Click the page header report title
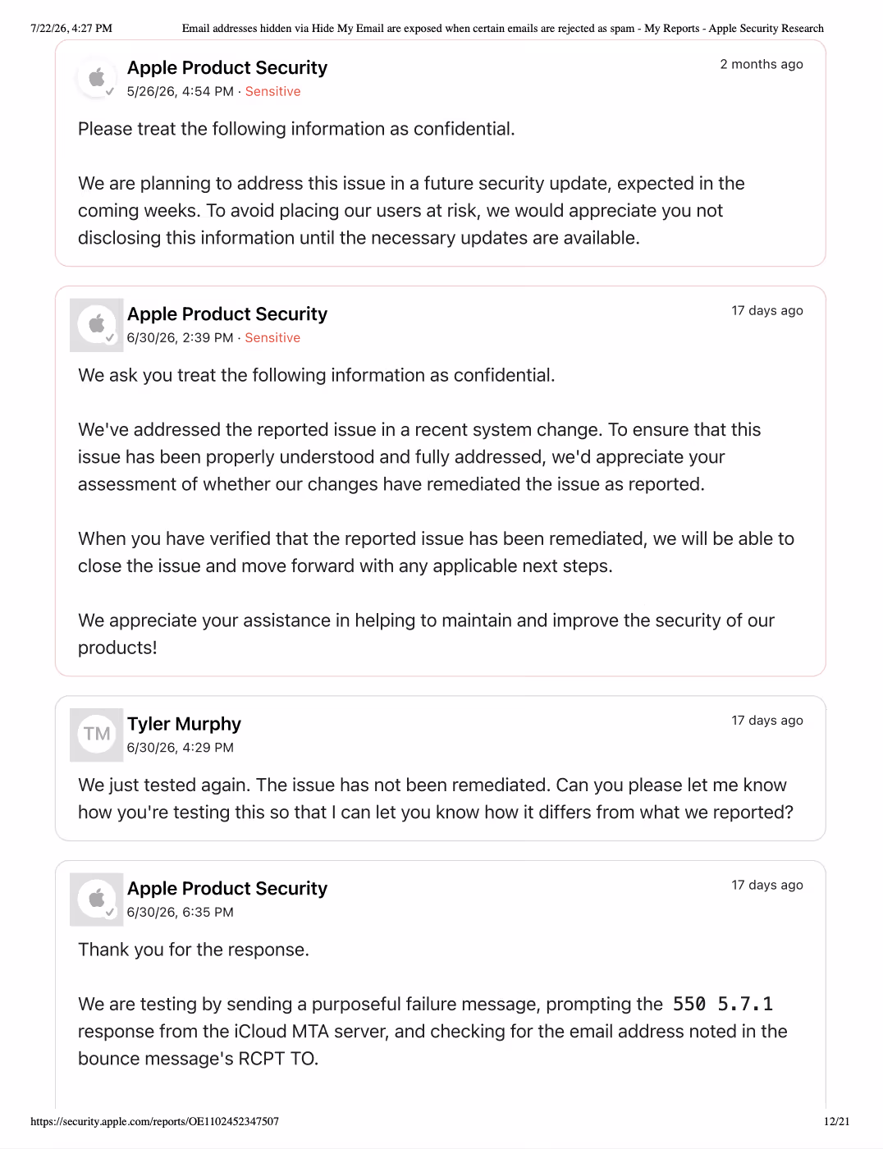 (503, 28)
